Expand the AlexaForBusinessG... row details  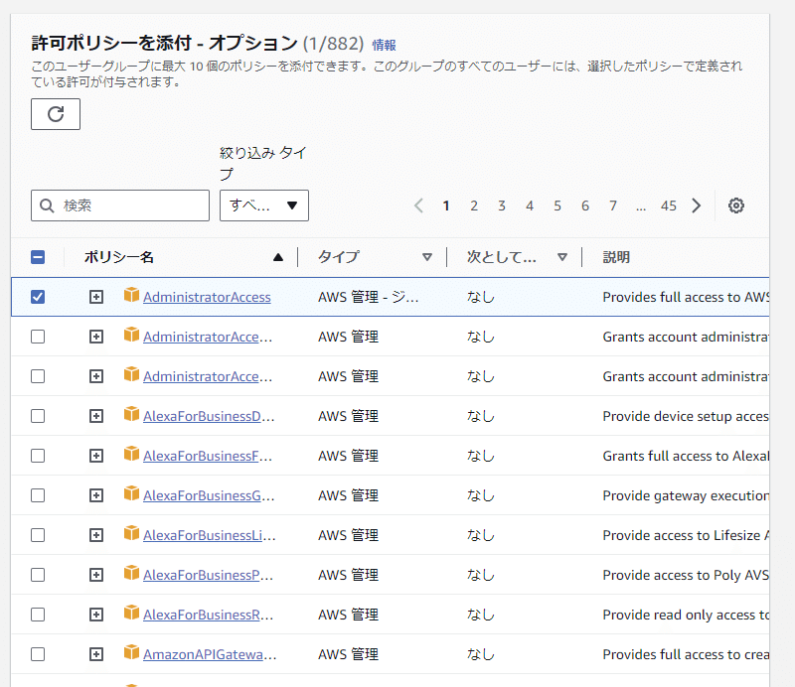96,495
